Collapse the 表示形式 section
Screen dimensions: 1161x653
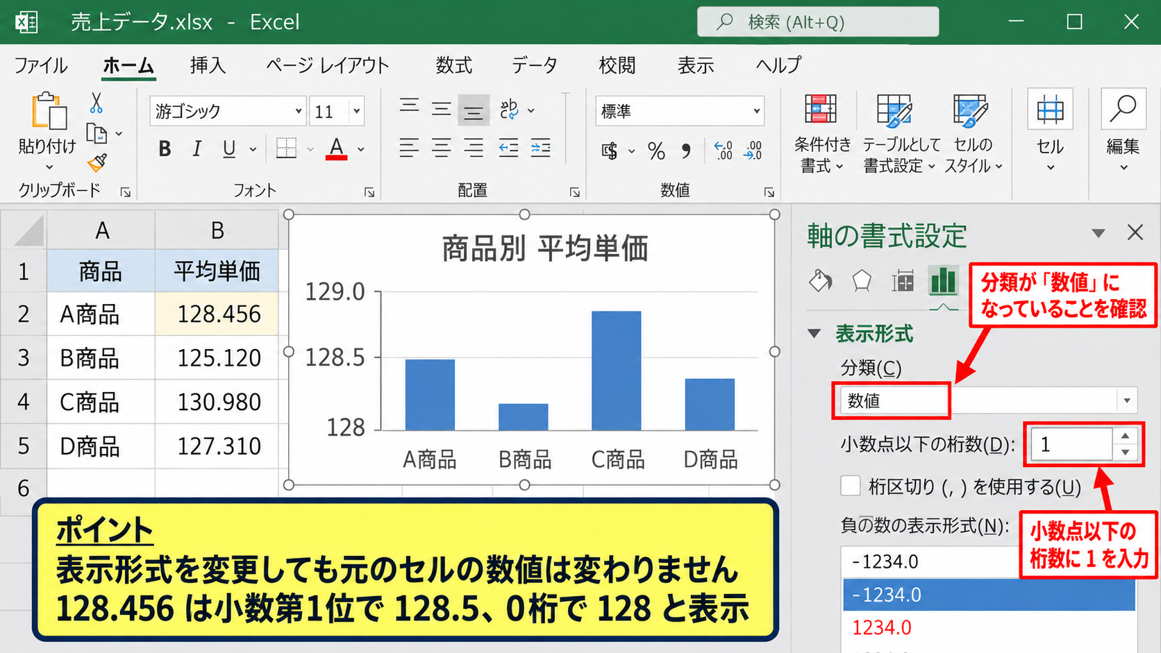(x=815, y=334)
